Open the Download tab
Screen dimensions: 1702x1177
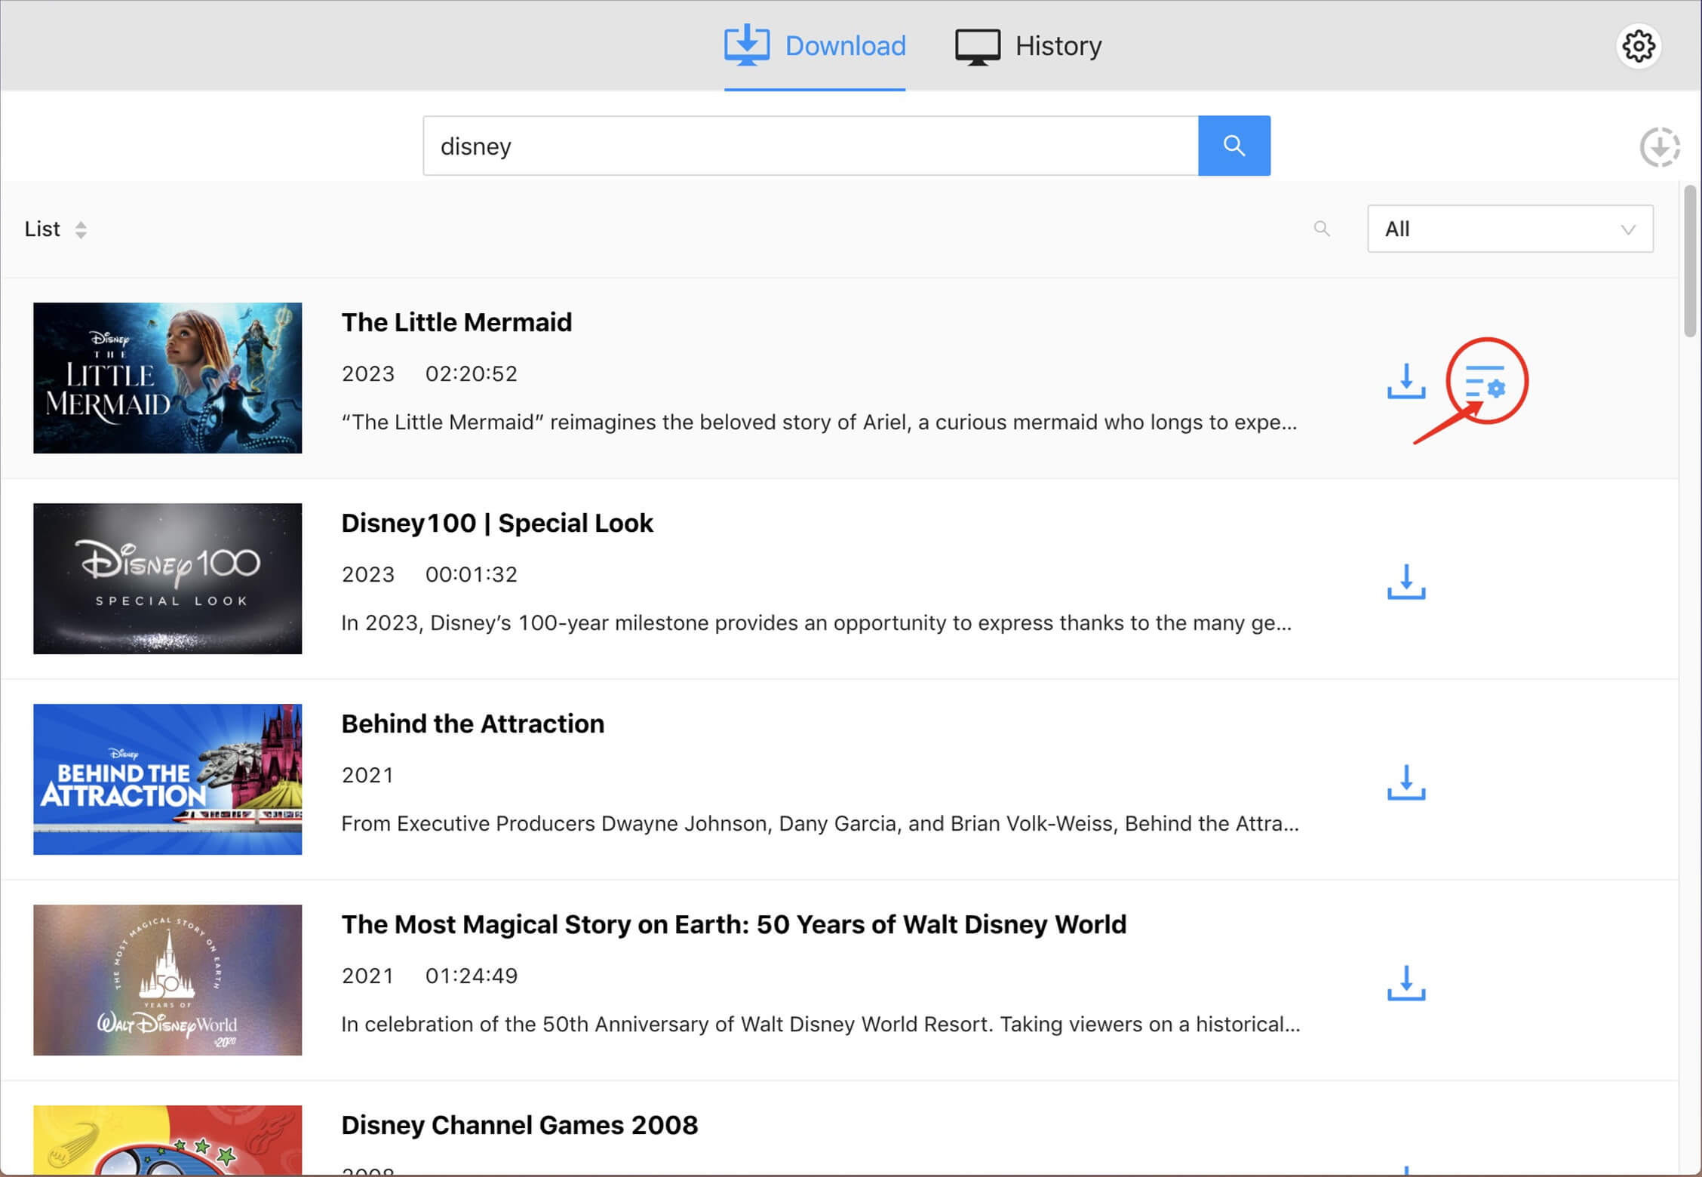pyautogui.click(x=815, y=45)
